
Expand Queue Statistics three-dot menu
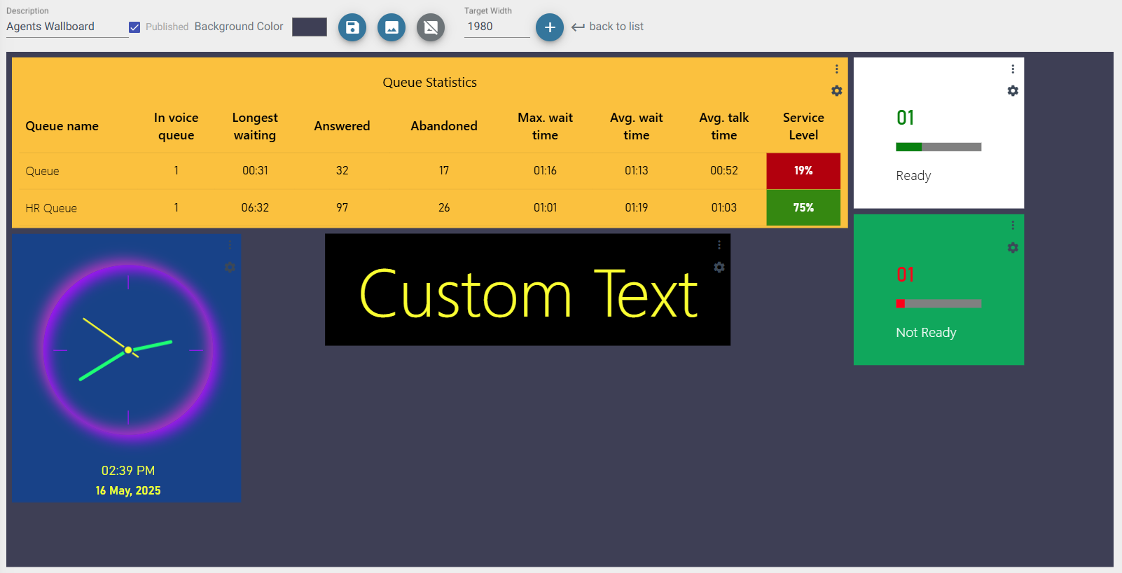coord(836,69)
